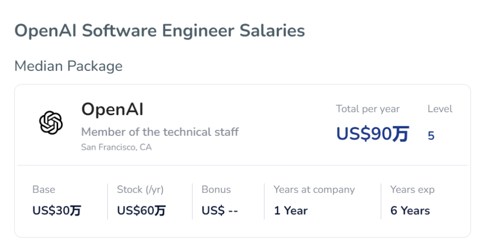Open the level 5 value

click(431, 136)
